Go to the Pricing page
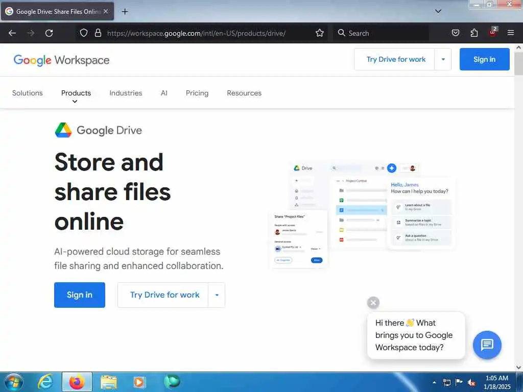 (x=197, y=93)
